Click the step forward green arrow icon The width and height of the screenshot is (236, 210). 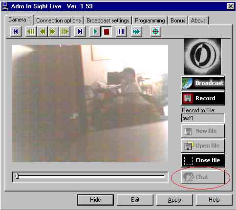53,32
